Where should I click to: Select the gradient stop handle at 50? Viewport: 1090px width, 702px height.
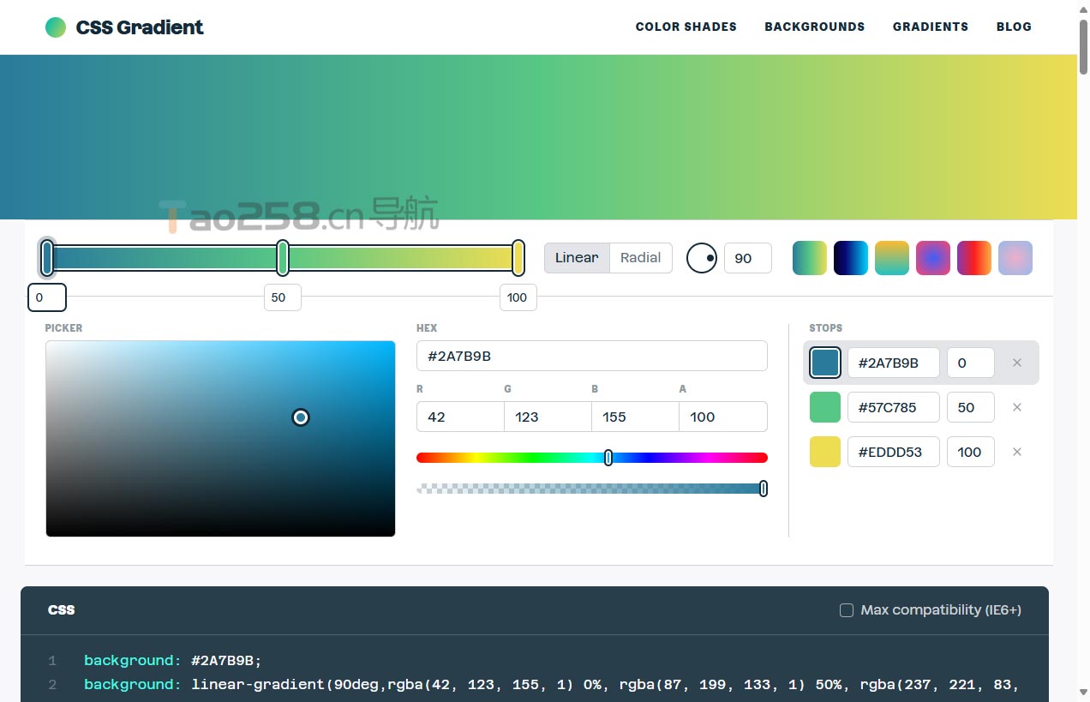[x=283, y=258]
